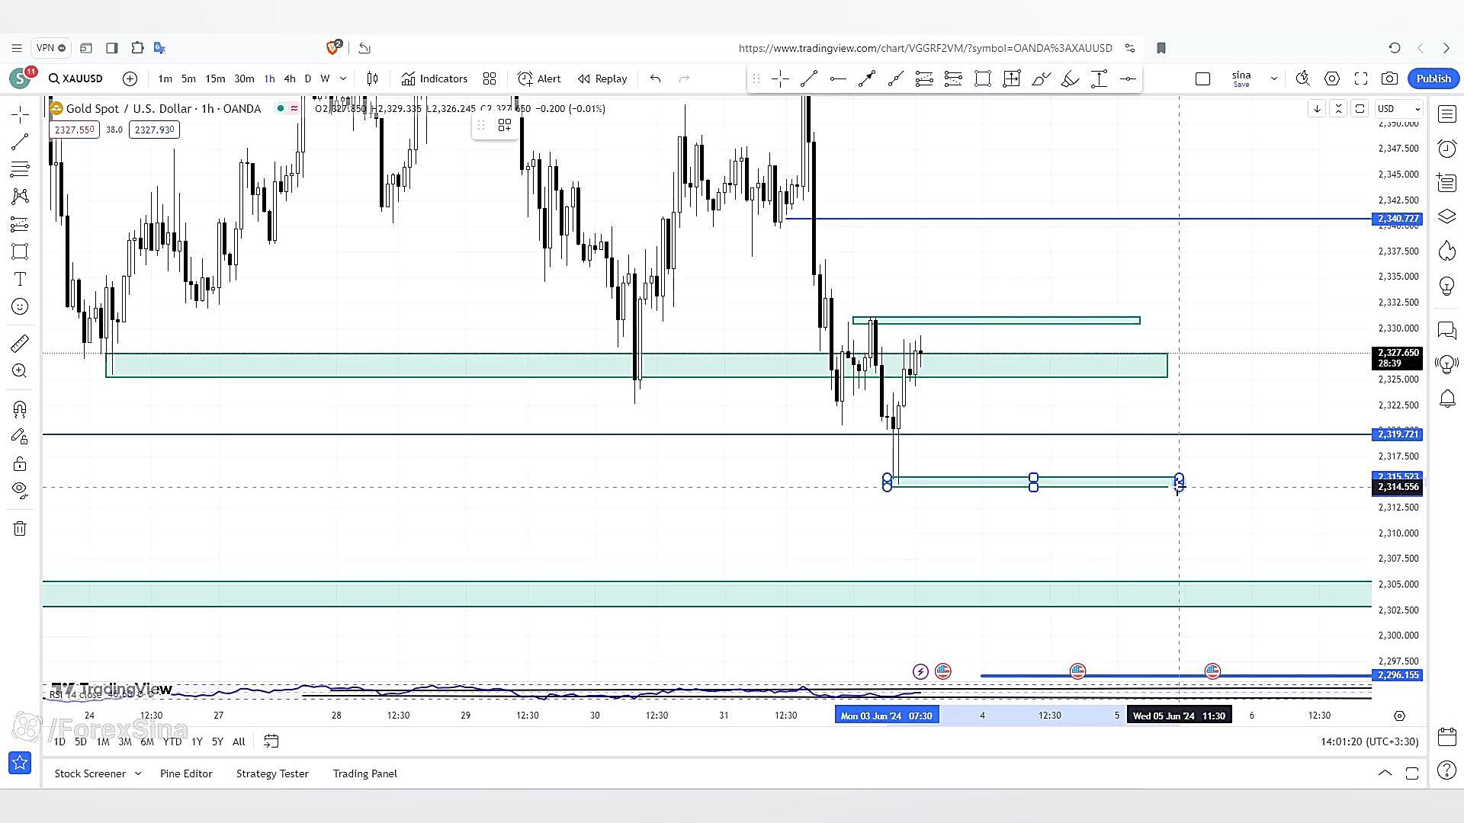Hide all drawings with eye icon
Screen dimensions: 1464x823
[x=20, y=490]
